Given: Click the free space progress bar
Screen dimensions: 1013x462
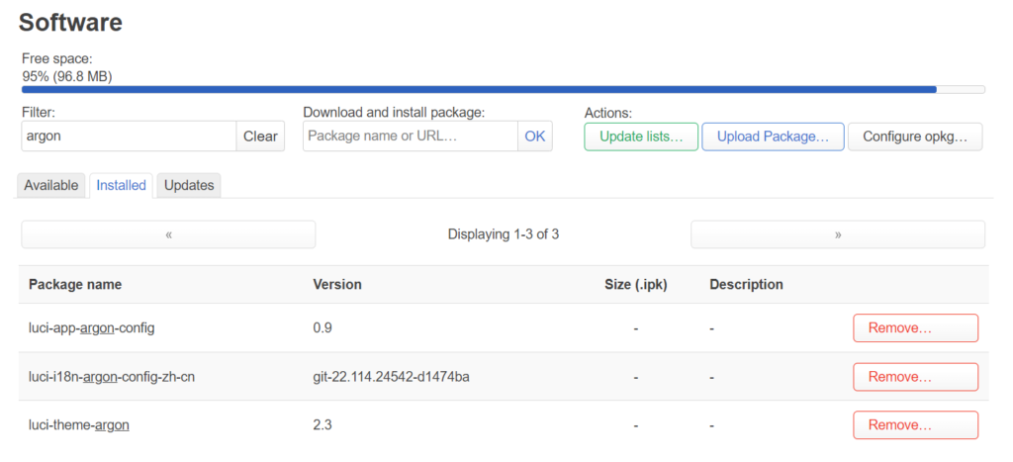Looking at the screenshot, I should click(x=504, y=89).
